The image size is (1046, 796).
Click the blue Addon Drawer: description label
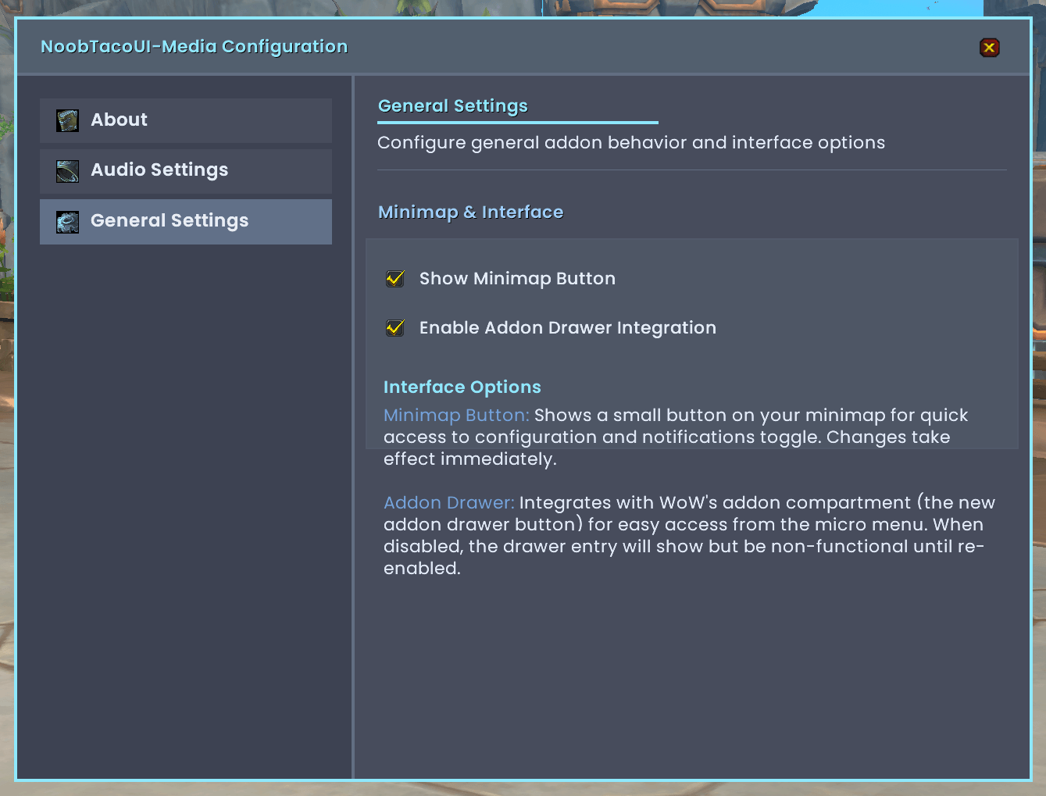449,503
